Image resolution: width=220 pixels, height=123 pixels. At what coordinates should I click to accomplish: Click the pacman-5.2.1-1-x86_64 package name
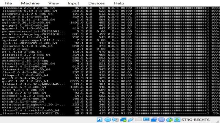25,37
